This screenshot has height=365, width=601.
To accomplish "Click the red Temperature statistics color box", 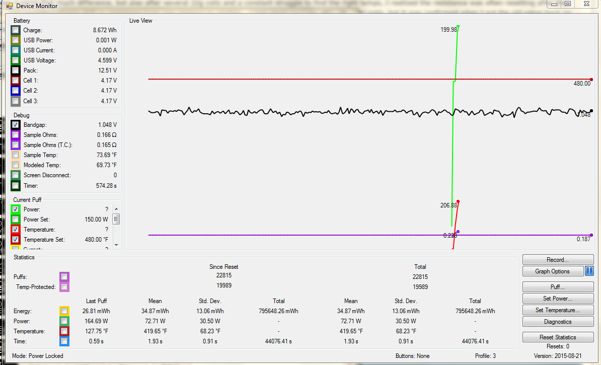I will pos(64,331).
